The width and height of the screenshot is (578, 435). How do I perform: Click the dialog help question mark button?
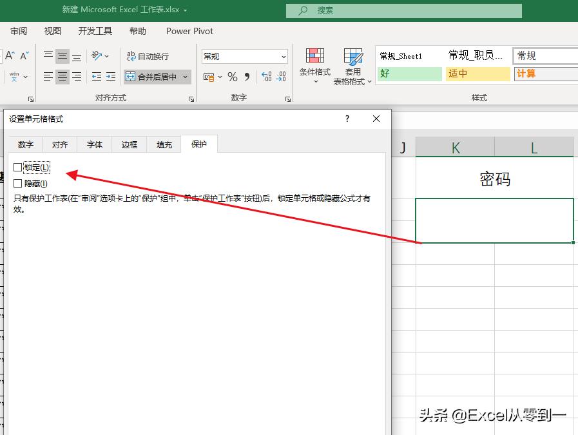(x=347, y=119)
